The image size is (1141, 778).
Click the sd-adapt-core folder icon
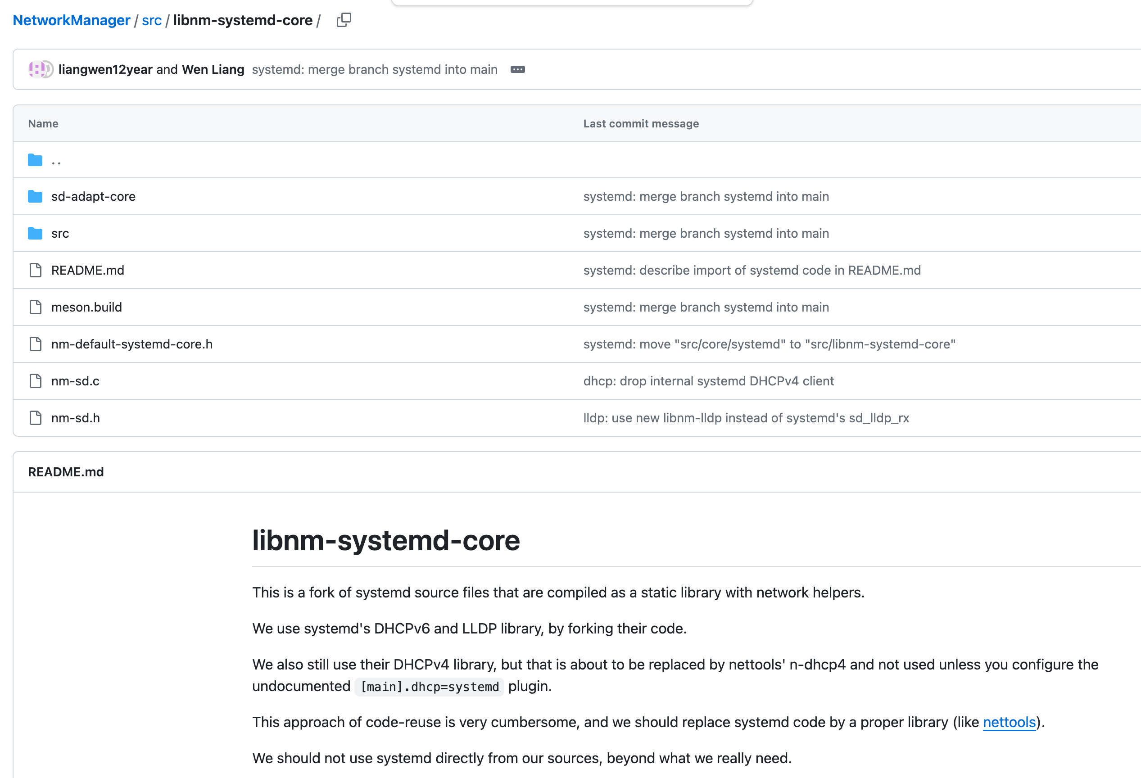click(35, 196)
